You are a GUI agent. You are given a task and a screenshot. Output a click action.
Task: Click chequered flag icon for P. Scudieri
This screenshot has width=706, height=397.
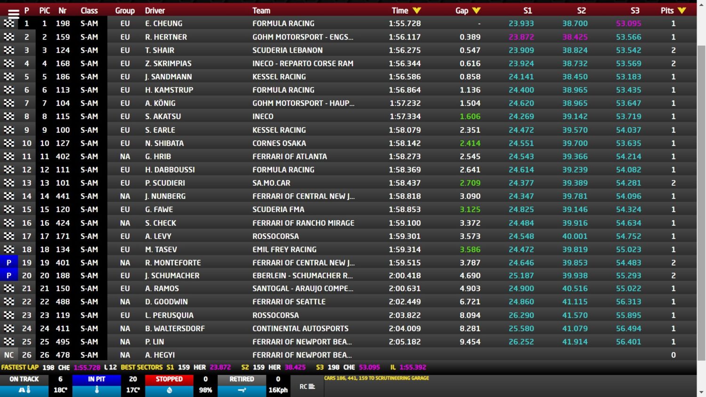(9, 183)
